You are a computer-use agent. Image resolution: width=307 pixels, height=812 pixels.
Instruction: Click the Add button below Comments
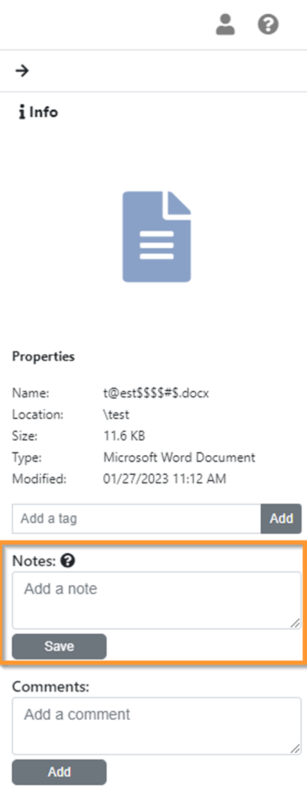59,772
